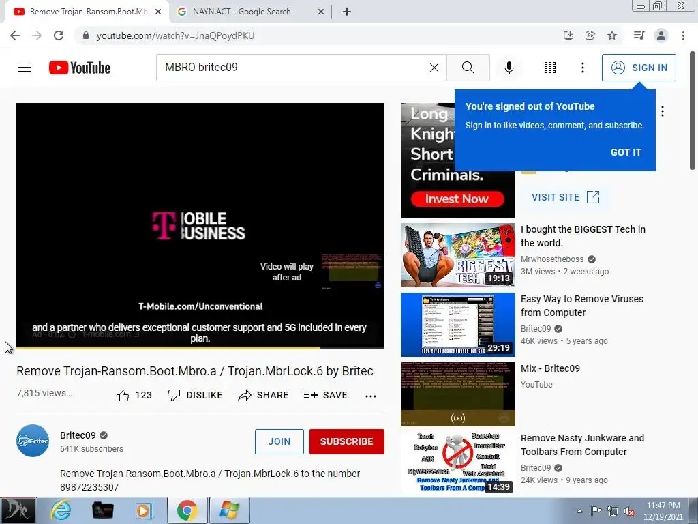Show hidden system tray icons arrow

tap(579, 511)
